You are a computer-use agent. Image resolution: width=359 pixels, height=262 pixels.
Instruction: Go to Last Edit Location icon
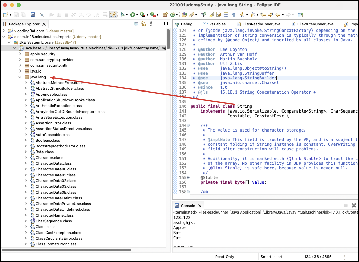263,15
